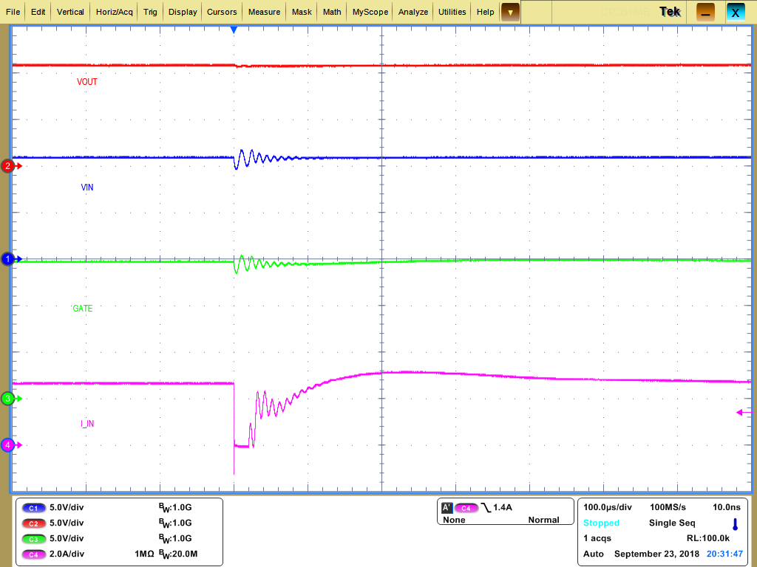Viewport: 757px width, 567px height.
Task: Click the 100.0µs/div timebase value
Action: [x=608, y=507]
